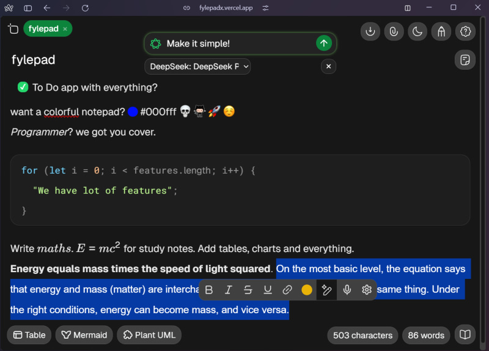The width and height of the screenshot is (489, 351).
Task: Open reading mode with the book icon
Action: click(465, 335)
